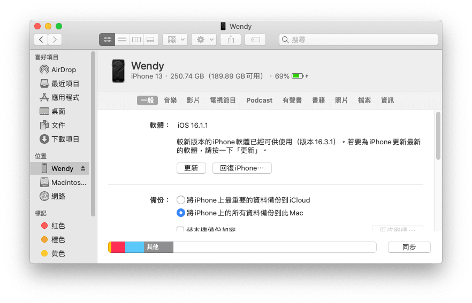Open the gear action menu dropdown
The height and width of the screenshot is (303, 472).
tap(204, 40)
